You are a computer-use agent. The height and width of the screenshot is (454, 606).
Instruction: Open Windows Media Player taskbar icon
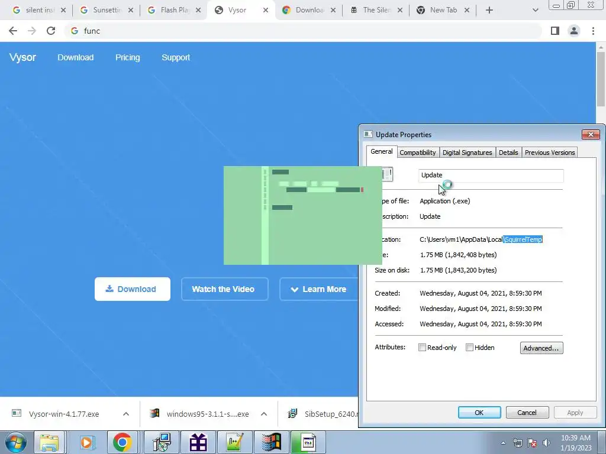pos(86,442)
